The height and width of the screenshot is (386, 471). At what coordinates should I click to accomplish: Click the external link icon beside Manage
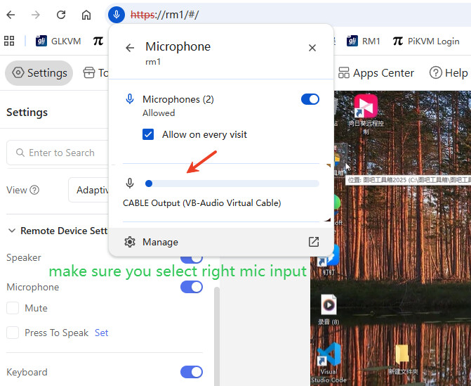click(313, 242)
